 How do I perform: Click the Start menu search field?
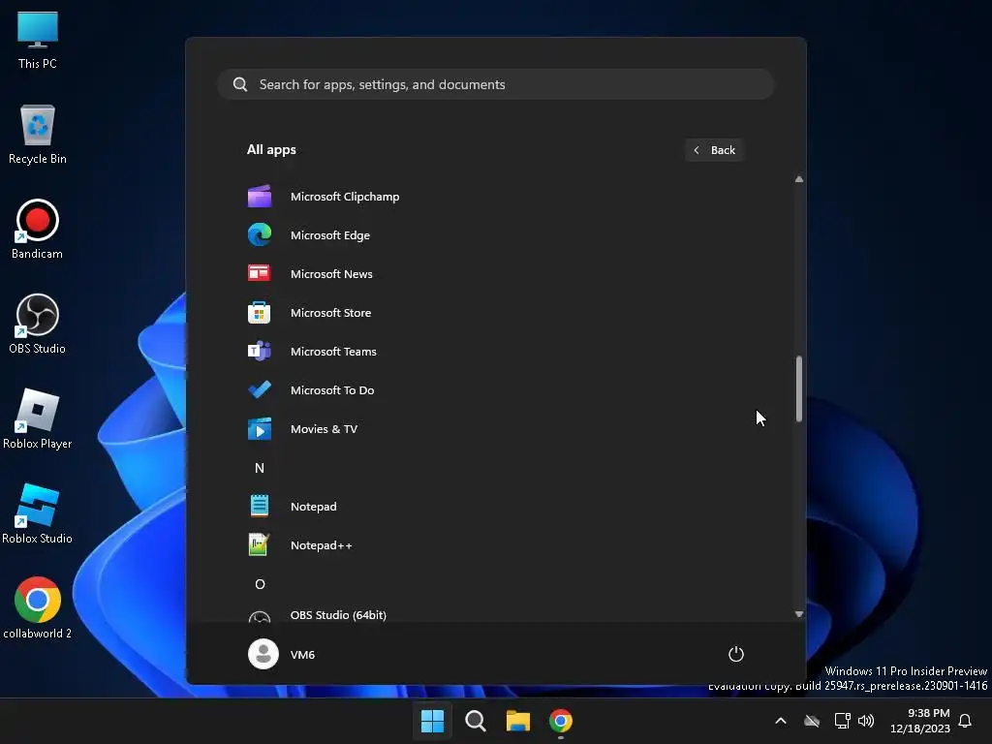[496, 84]
